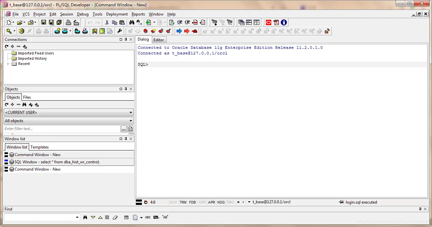
Task: Click the Record macro camera icon
Action: 214,22
